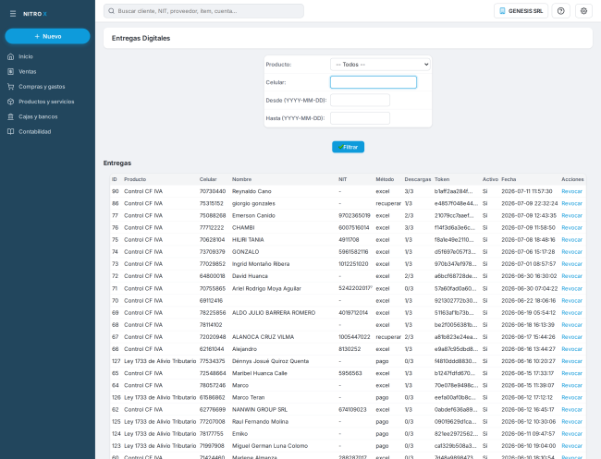This screenshot has width=601, height=459.
Task: Revoke entry for Reynaldo Cano
Action: pos(571,191)
